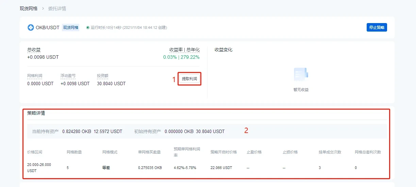Go back to 现货网格 breadcrumb
Image resolution: width=416 pixels, height=187 pixels.
pos(29,8)
